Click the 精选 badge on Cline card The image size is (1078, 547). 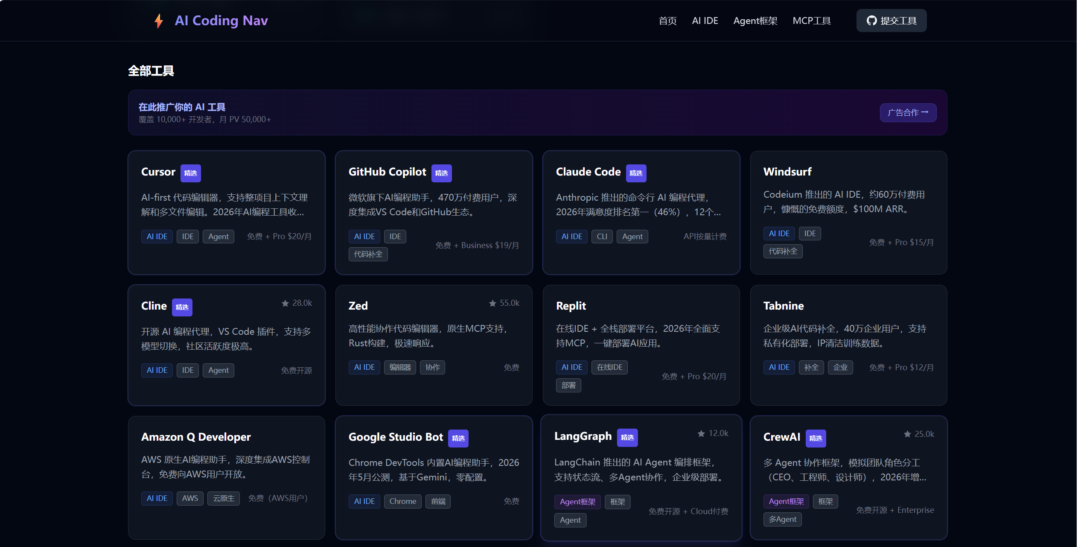[182, 307]
